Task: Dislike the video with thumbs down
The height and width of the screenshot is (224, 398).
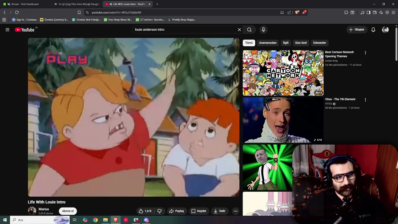Action: [x=160, y=211]
